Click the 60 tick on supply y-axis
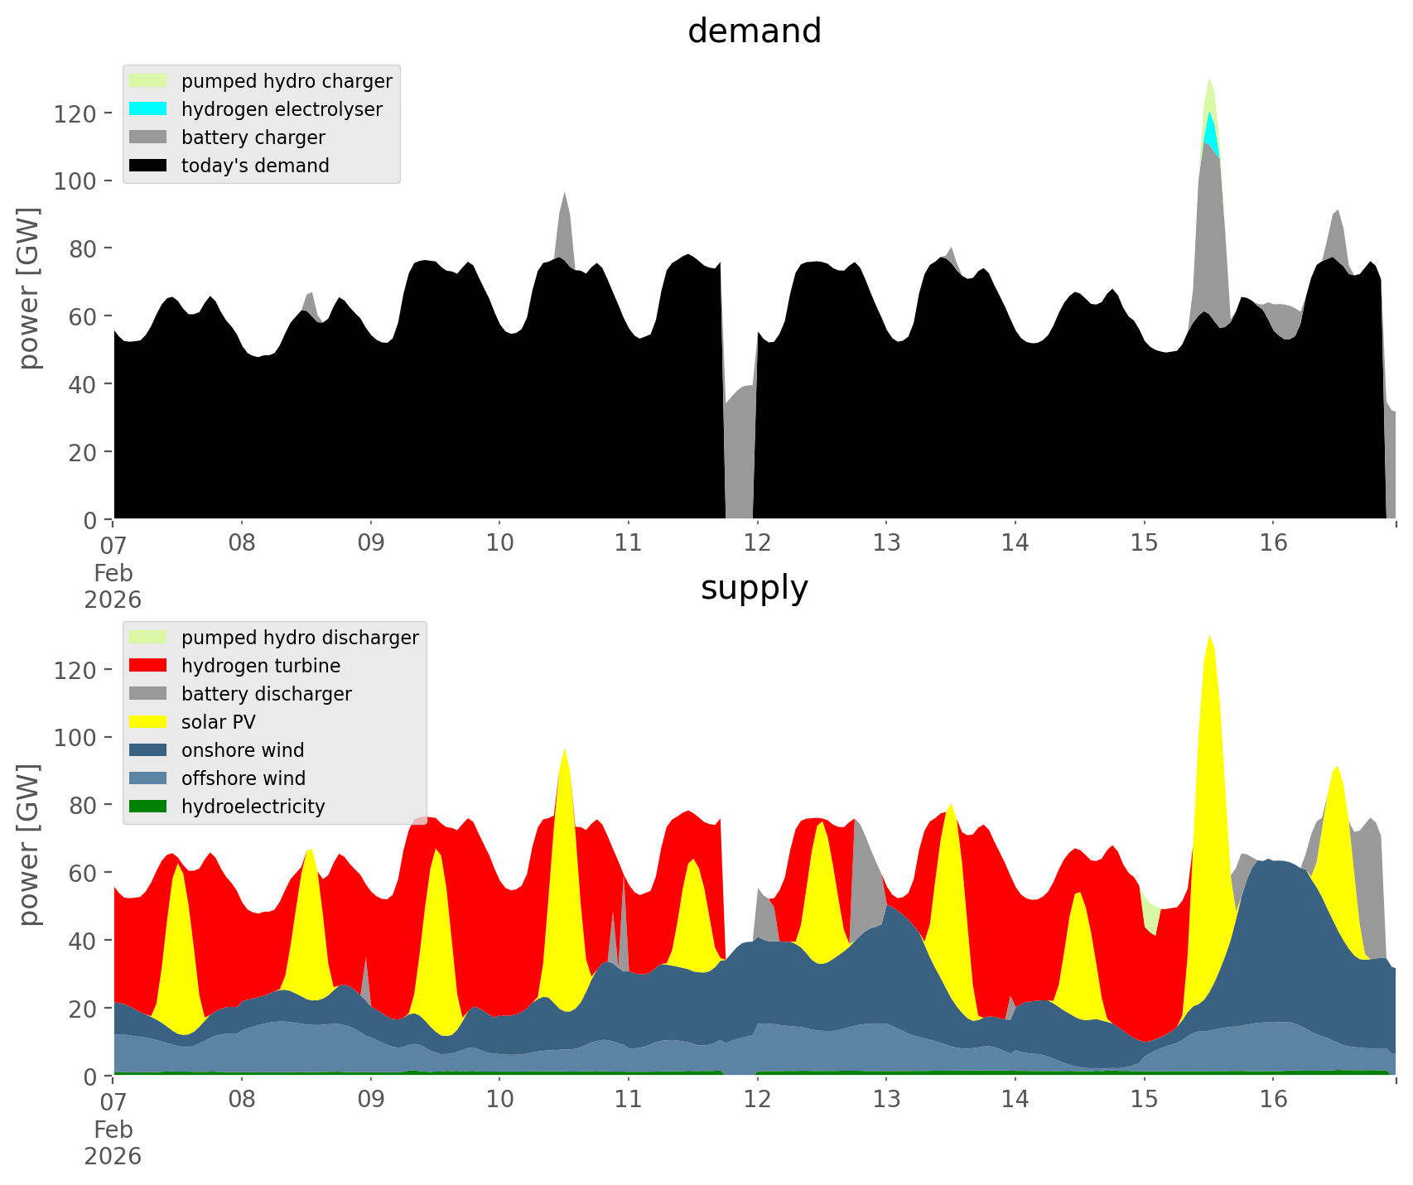 (x=85, y=874)
